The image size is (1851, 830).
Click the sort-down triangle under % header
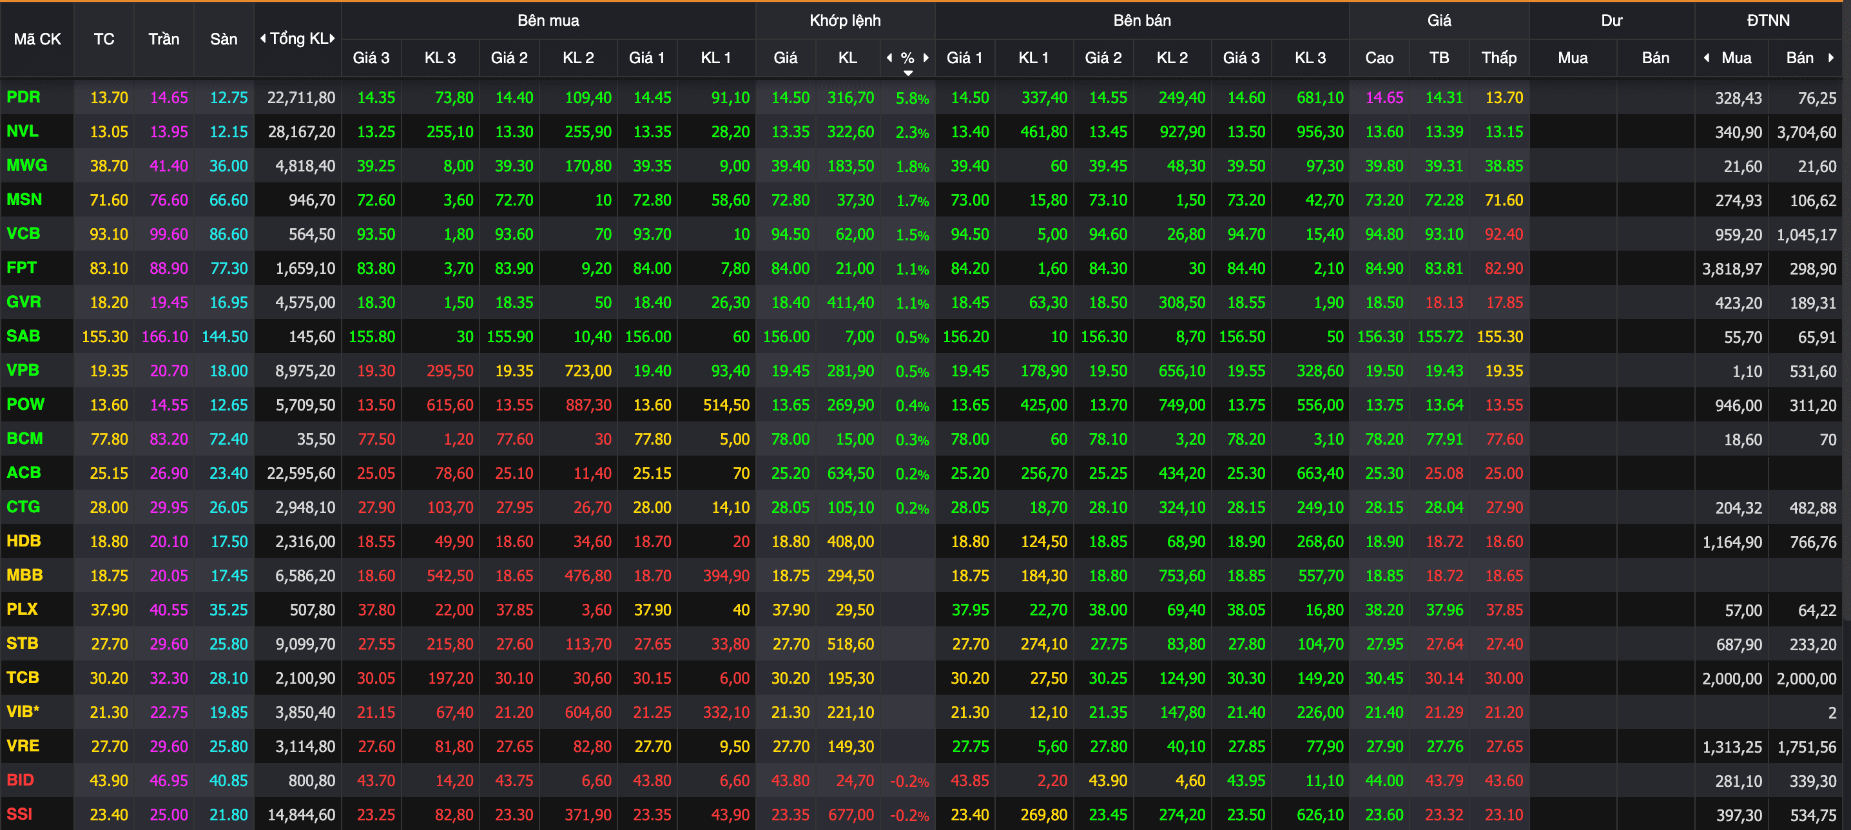coord(908,73)
